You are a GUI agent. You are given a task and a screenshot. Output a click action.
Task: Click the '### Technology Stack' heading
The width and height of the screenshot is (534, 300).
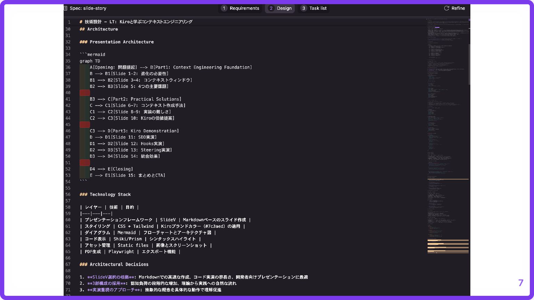click(105, 194)
